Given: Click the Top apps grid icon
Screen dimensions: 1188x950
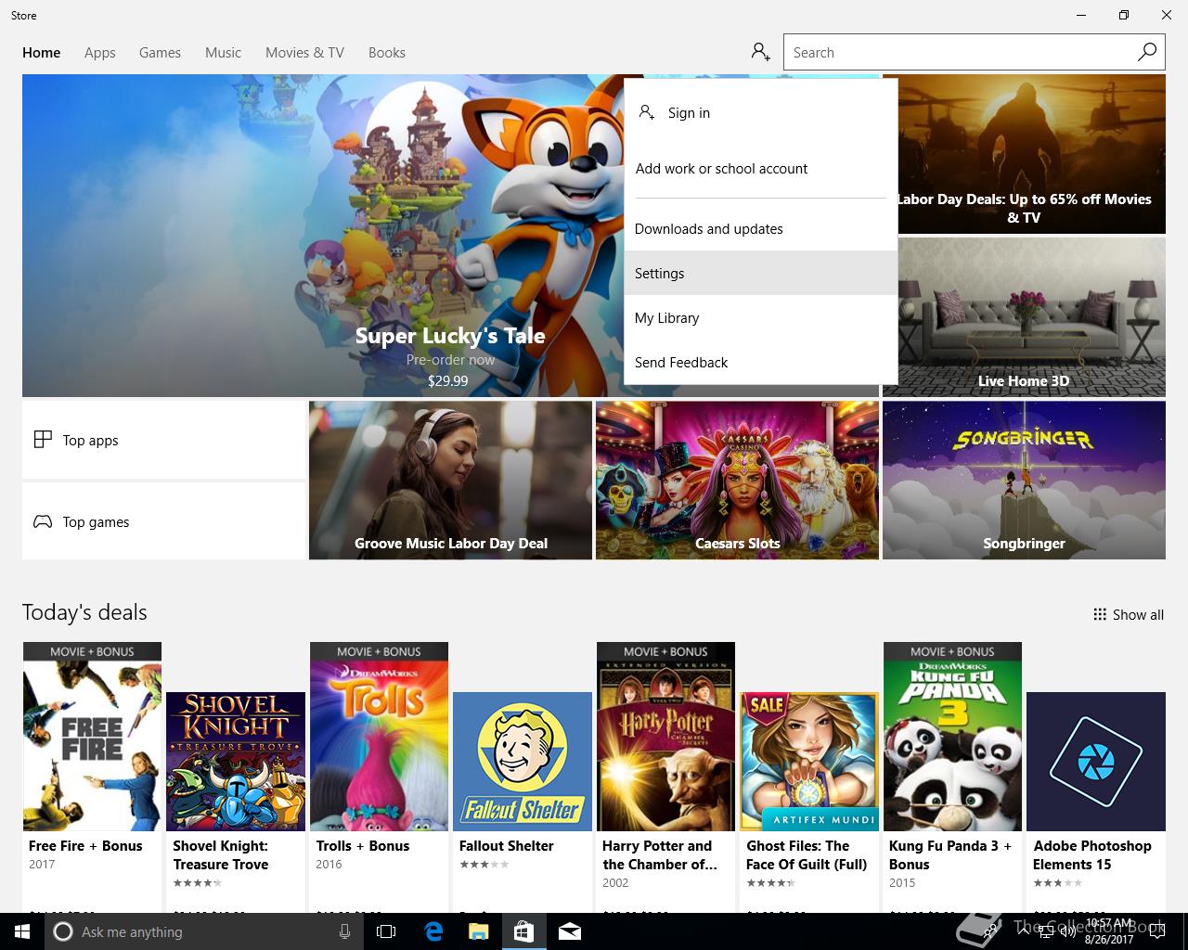Looking at the screenshot, I should [43, 440].
